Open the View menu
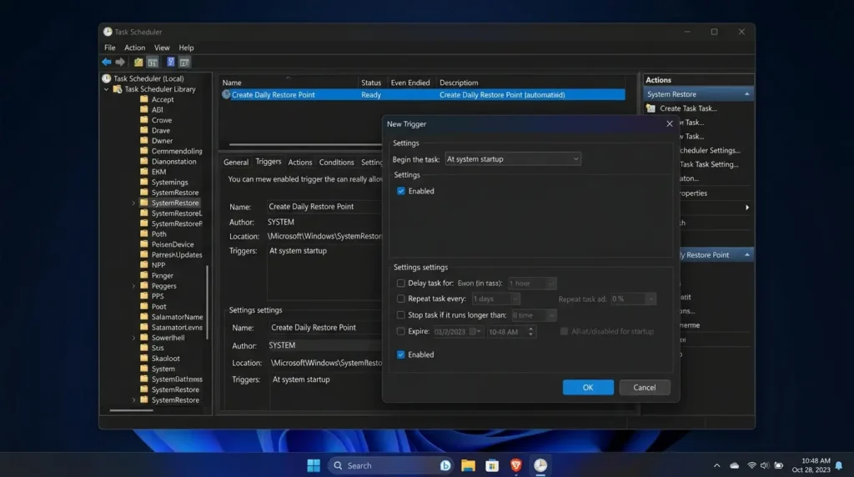The width and height of the screenshot is (854, 477). tap(162, 48)
